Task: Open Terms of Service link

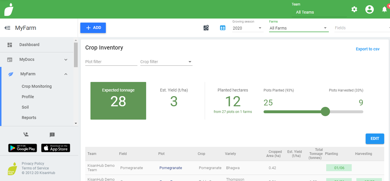Action: coord(35,168)
